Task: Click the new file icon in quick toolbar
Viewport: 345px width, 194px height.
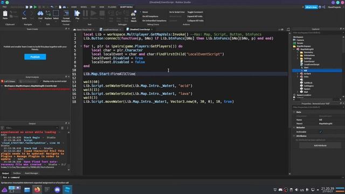Action: (60, 7)
